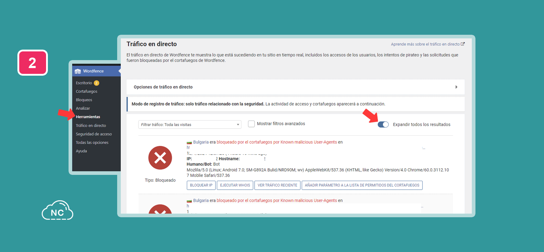Click EJECUTAR WHOIS button
The width and height of the screenshot is (544, 252).
[235, 185]
